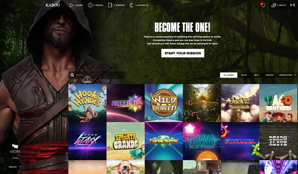298x174 pixels.
Task: Open the Missions document icon
Action: 110,5
